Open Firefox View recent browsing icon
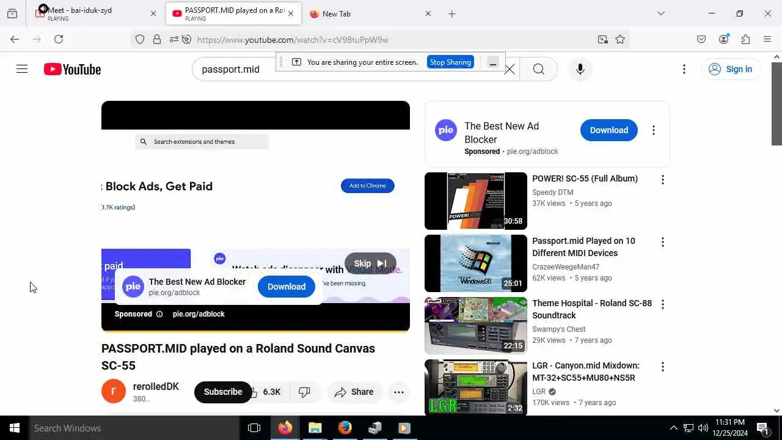The height and width of the screenshot is (440, 782). [x=12, y=13]
